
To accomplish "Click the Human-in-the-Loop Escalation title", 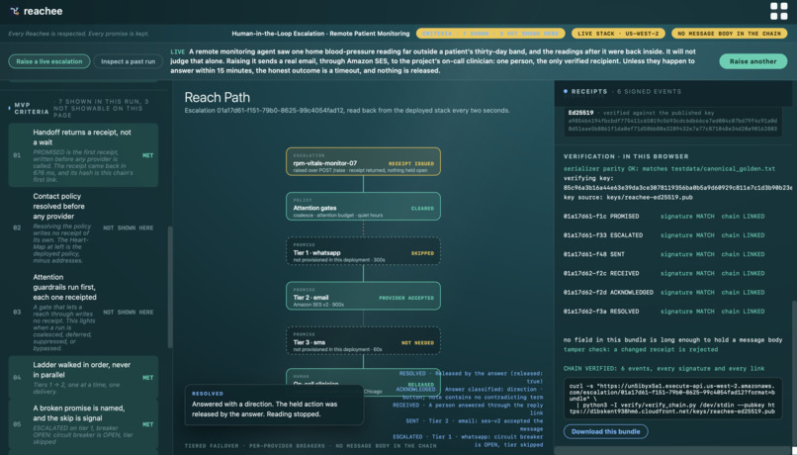I will (320, 34).
